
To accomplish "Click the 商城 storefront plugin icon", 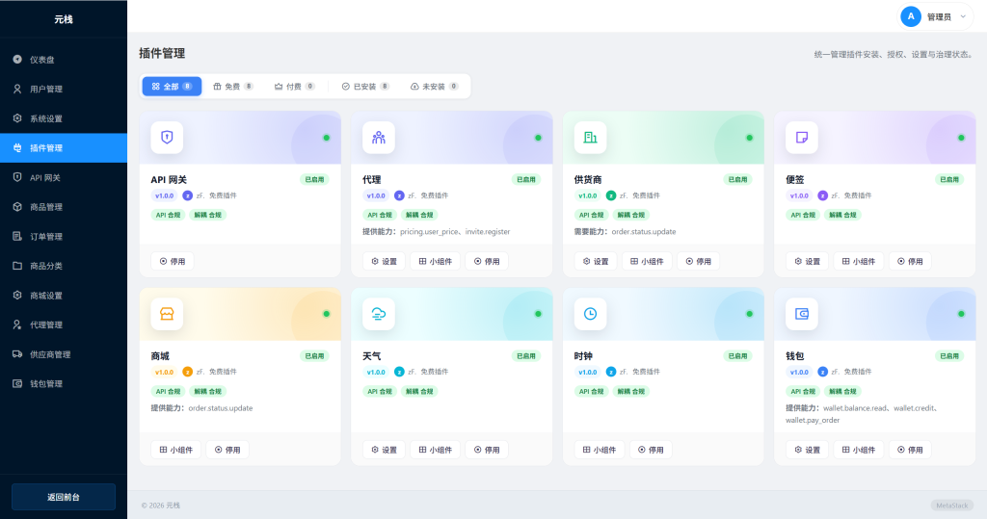I will click(x=167, y=314).
